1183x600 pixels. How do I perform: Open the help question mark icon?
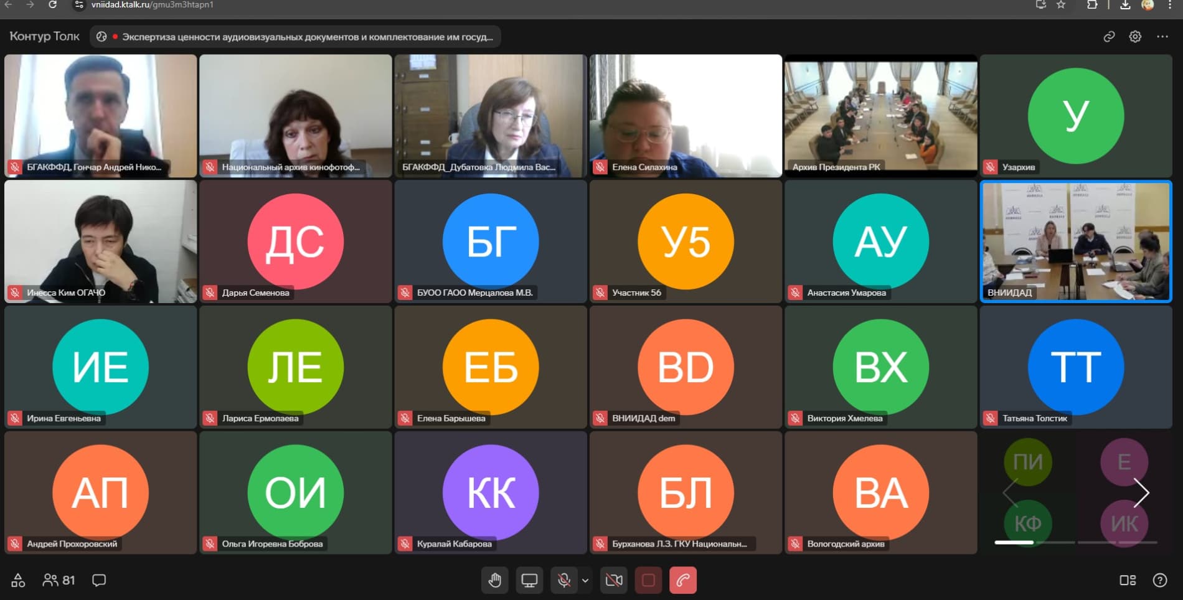click(x=1159, y=580)
